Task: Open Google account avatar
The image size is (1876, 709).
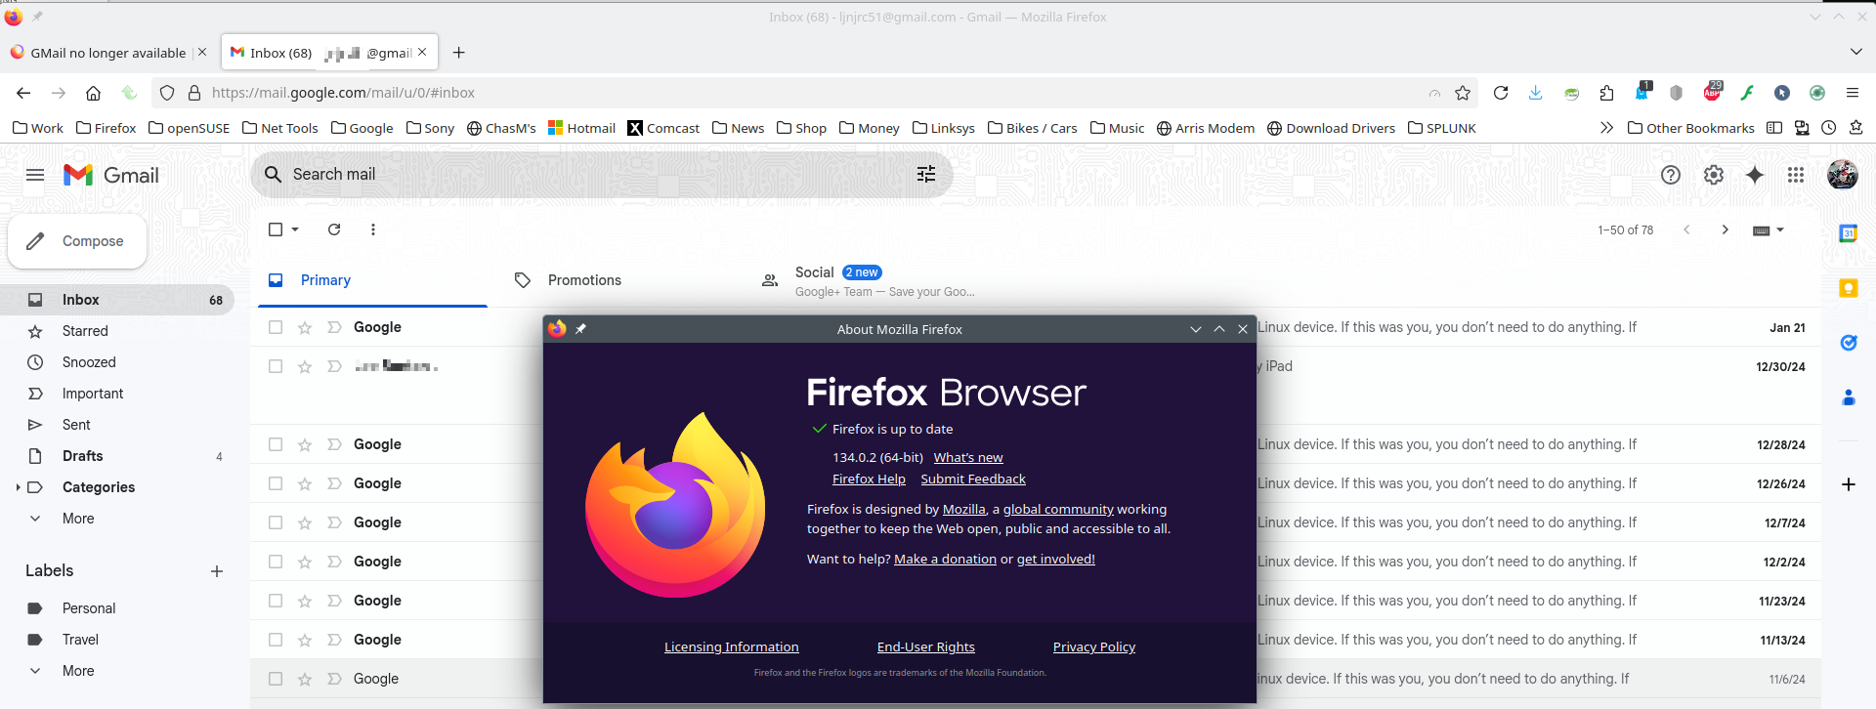Action: (1843, 175)
